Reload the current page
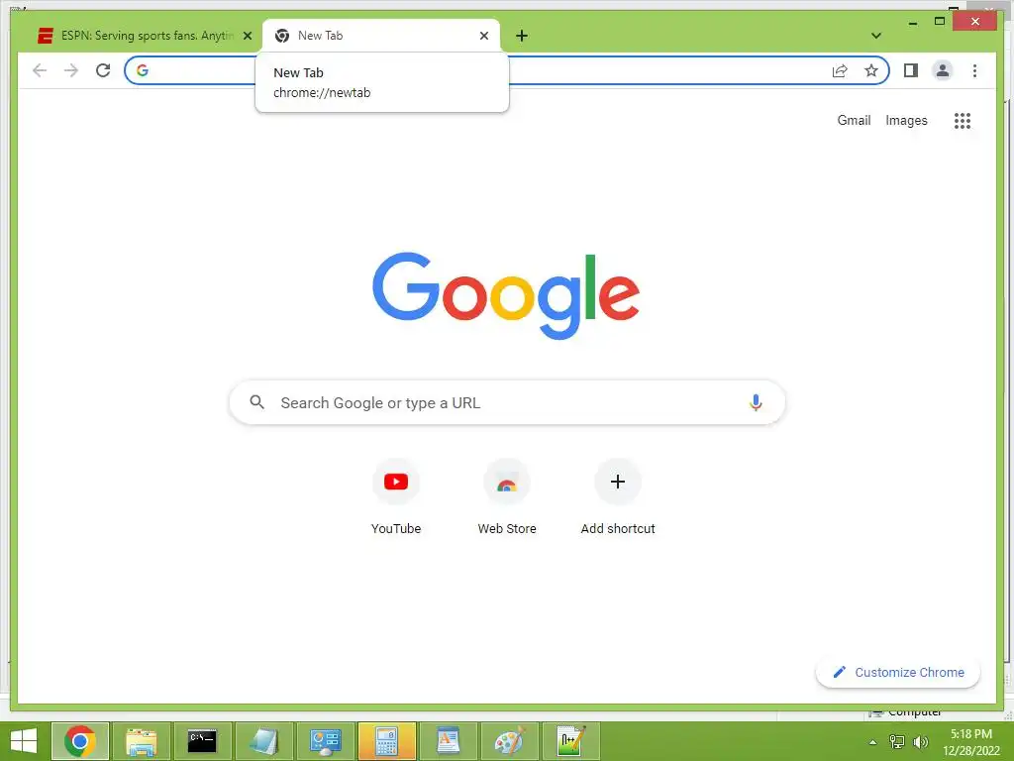Image resolution: width=1014 pixels, height=761 pixels. pos(103,70)
